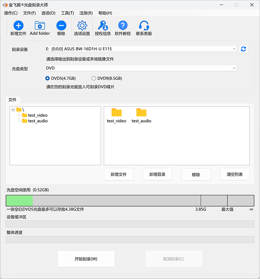Click the 新增文件 toolbar icon

[18, 26]
